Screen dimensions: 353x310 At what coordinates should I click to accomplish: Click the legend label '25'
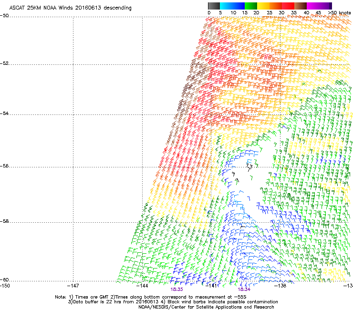click(270, 13)
